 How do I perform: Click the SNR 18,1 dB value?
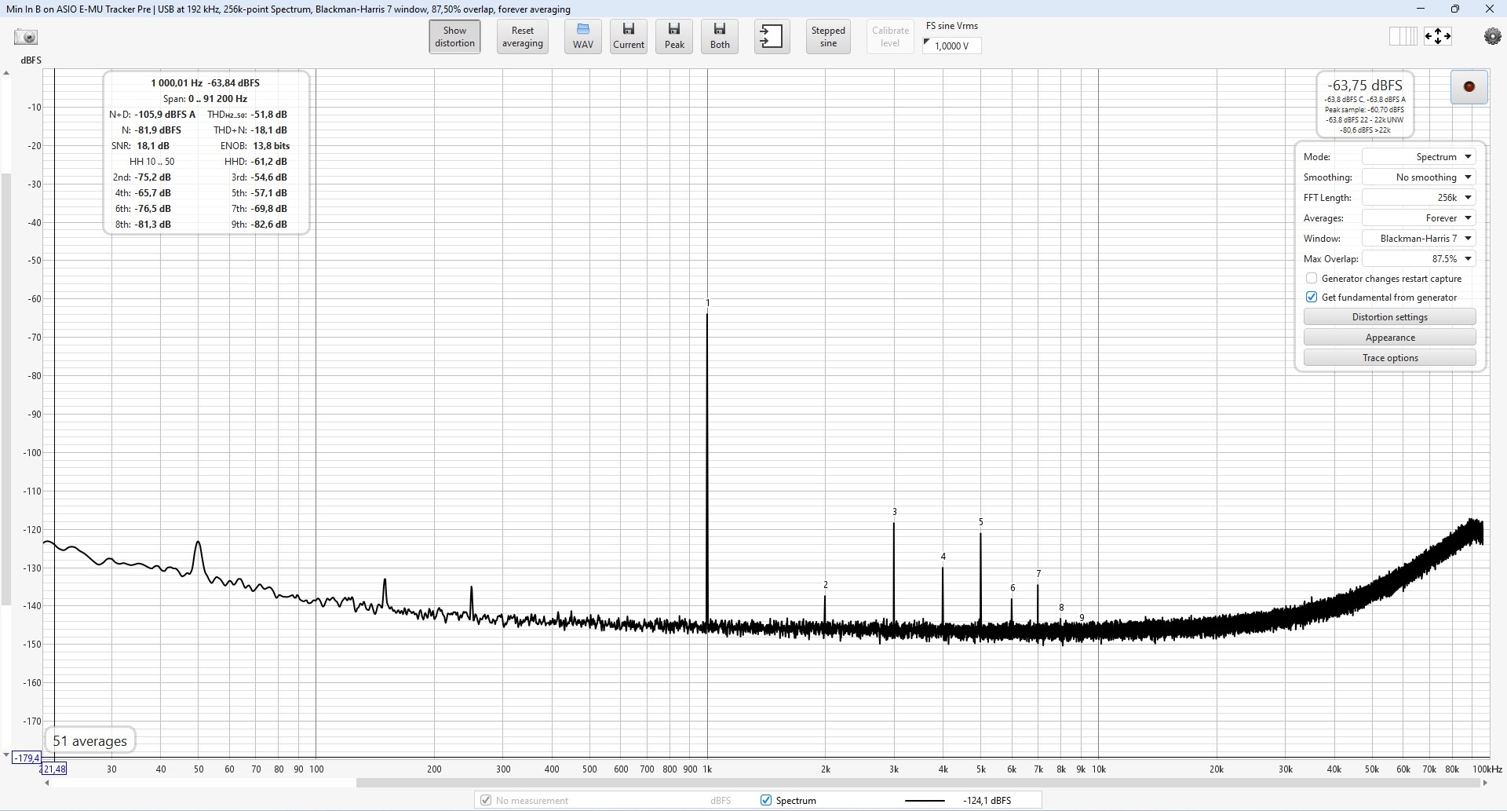[152, 145]
